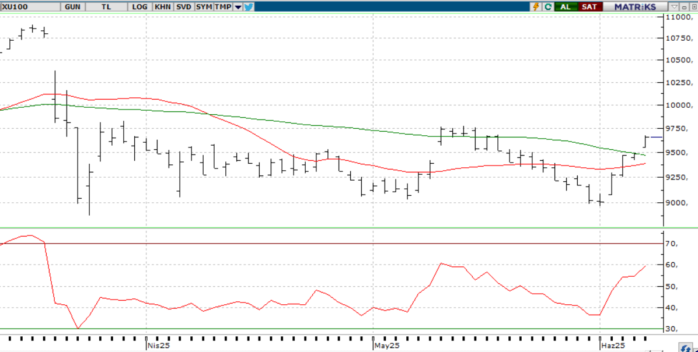Screen dimensions: 698x352
Task: Click the 70 level label on indicator axis
Action: coord(672,244)
